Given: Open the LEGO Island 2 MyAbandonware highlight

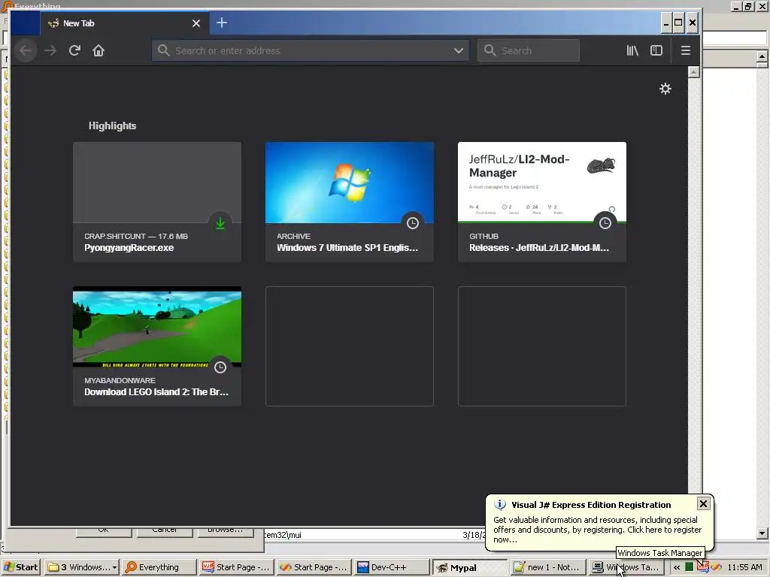Looking at the screenshot, I should [157, 346].
